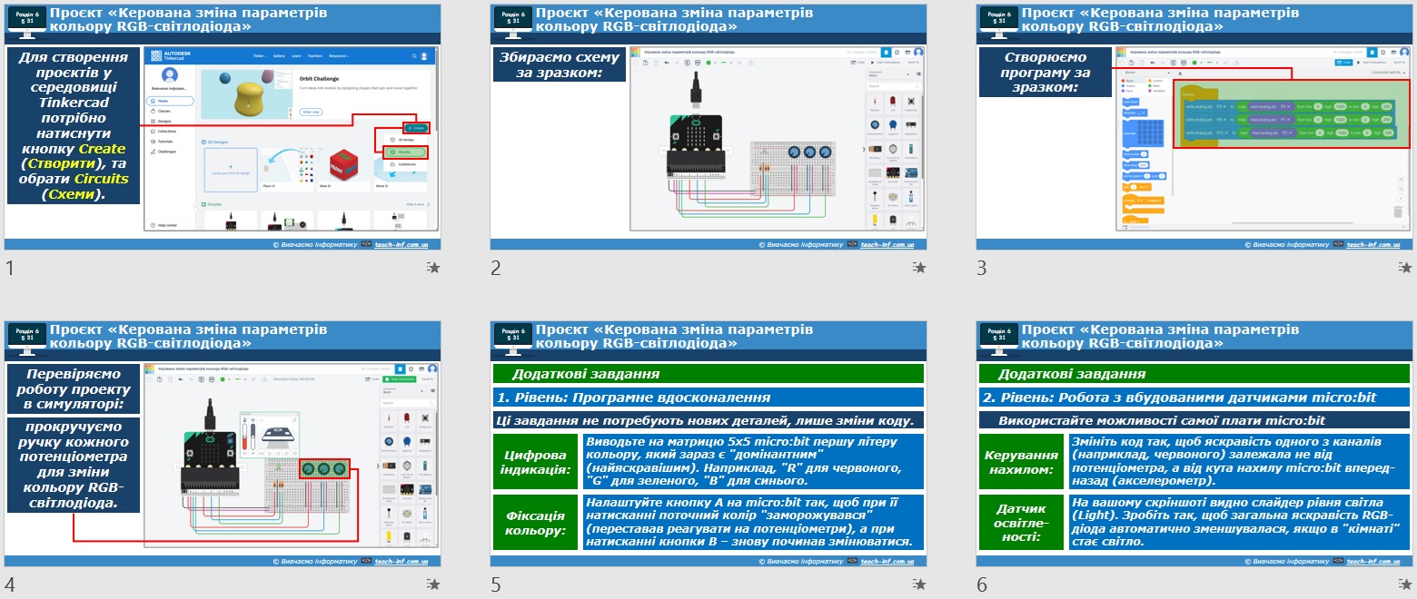Image resolution: width=1417 pixels, height=599 pixels.
Task: Select the 'Збираємо схему за зразком' slide
Action: [x=708, y=127]
